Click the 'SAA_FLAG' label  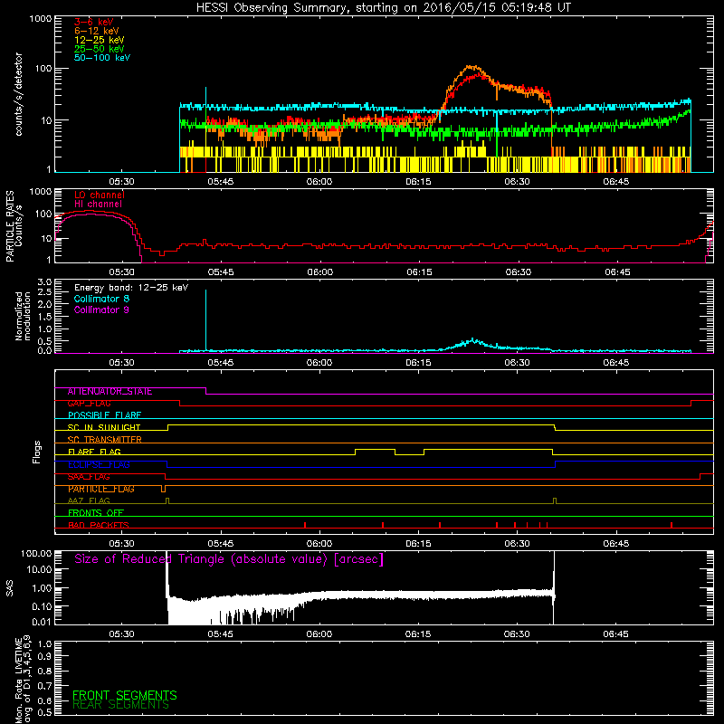(89, 477)
